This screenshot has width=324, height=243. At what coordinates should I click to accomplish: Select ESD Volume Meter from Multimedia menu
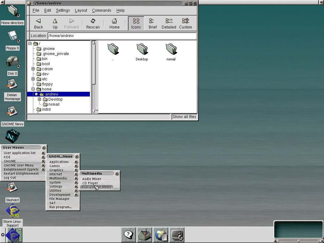[x=97, y=187]
